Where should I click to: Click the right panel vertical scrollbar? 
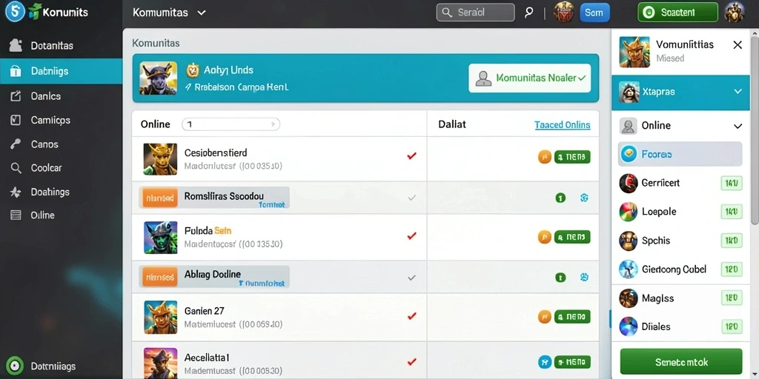pos(755,128)
